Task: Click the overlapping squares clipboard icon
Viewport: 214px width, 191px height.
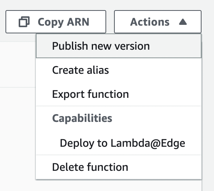Action: coord(24,22)
